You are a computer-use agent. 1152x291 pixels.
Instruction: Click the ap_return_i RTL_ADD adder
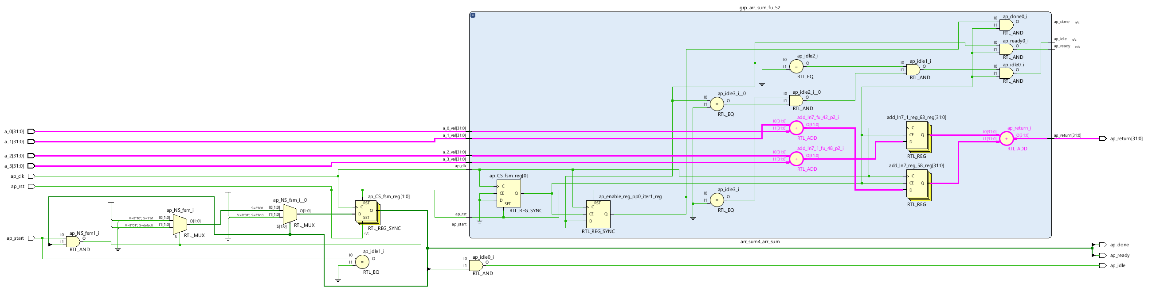1006,138
